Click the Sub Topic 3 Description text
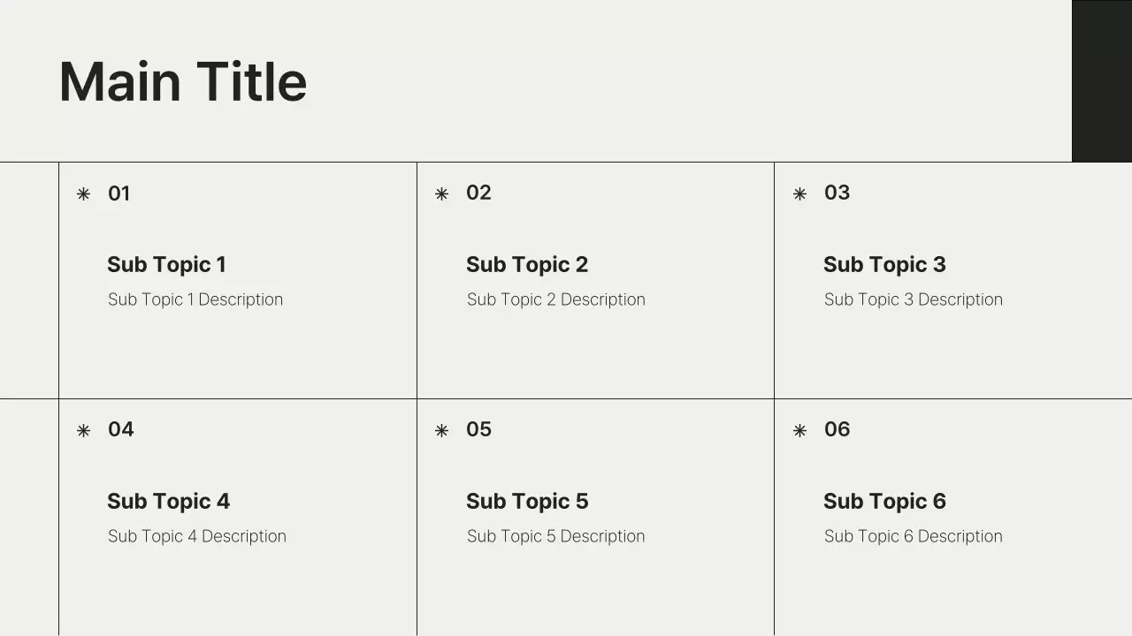The height and width of the screenshot is (636, 1132). tap(913, 299)
